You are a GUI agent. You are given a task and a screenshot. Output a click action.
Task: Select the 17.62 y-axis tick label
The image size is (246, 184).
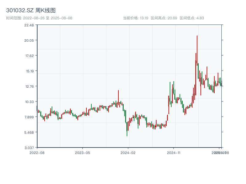[x=29, y=56]
